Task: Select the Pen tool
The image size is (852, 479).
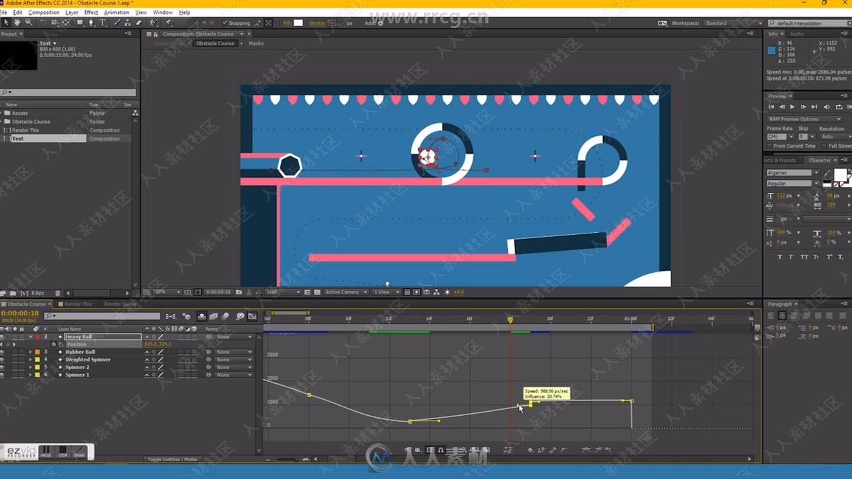Action: click(91, 23)
